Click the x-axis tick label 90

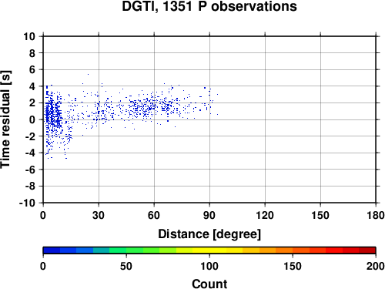[x=209, y=215]
